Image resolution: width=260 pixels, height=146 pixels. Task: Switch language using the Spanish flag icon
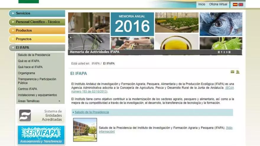pos(235,4)
